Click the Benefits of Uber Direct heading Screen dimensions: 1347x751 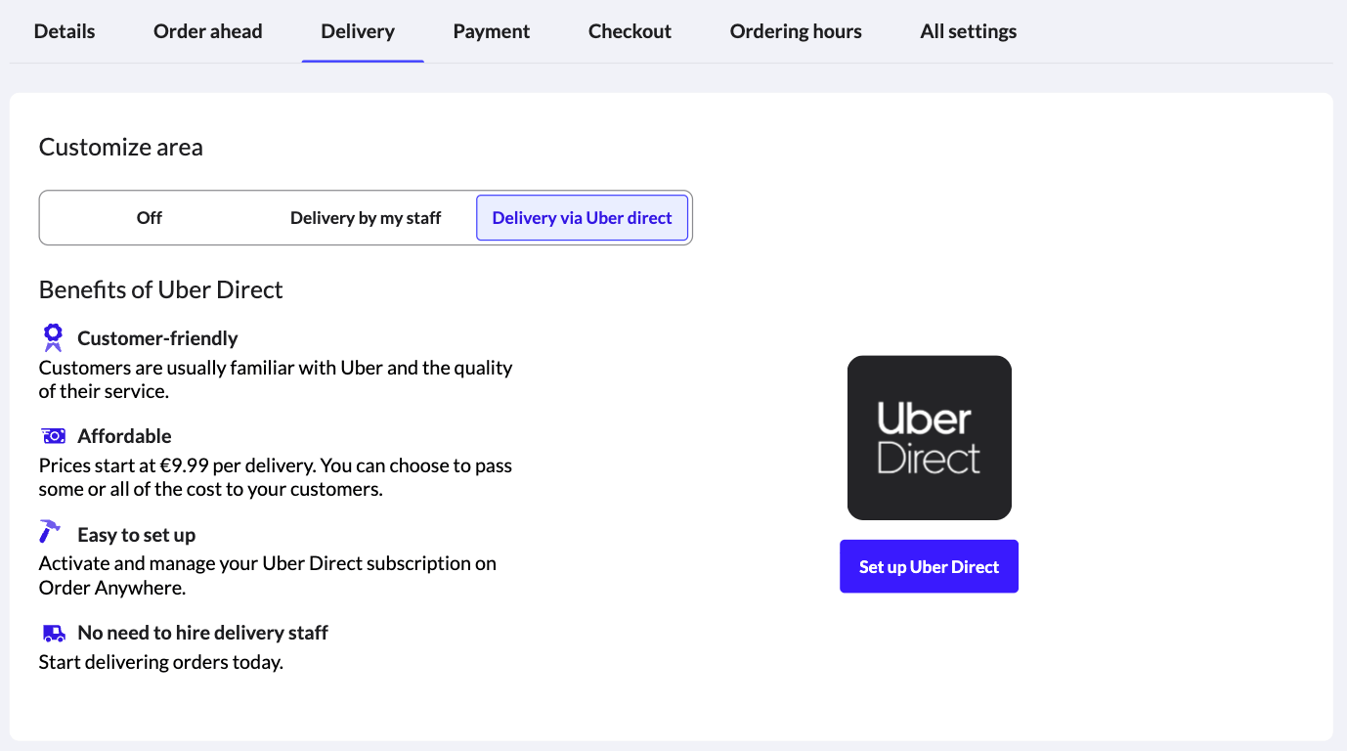(160, 289)
